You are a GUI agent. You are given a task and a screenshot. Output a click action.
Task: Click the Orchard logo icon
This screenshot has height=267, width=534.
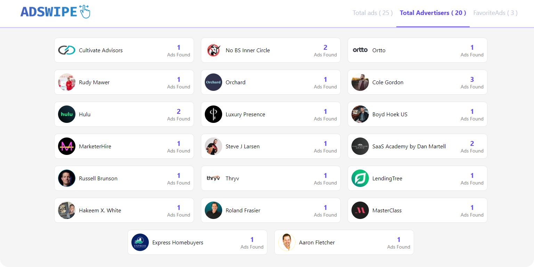tap(213, 82)
